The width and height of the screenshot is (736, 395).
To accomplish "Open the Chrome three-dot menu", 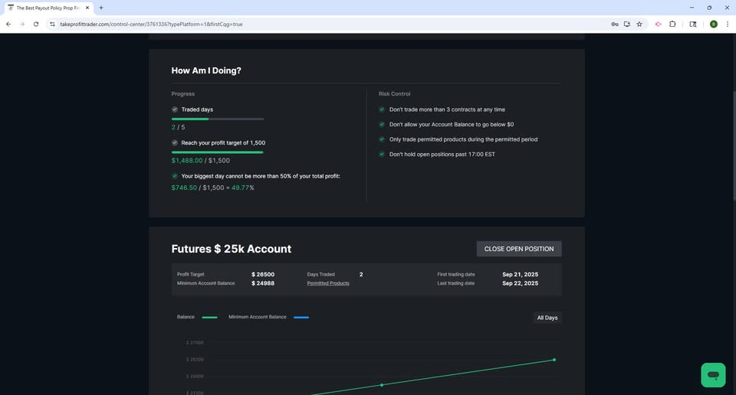I will [727, 24].
